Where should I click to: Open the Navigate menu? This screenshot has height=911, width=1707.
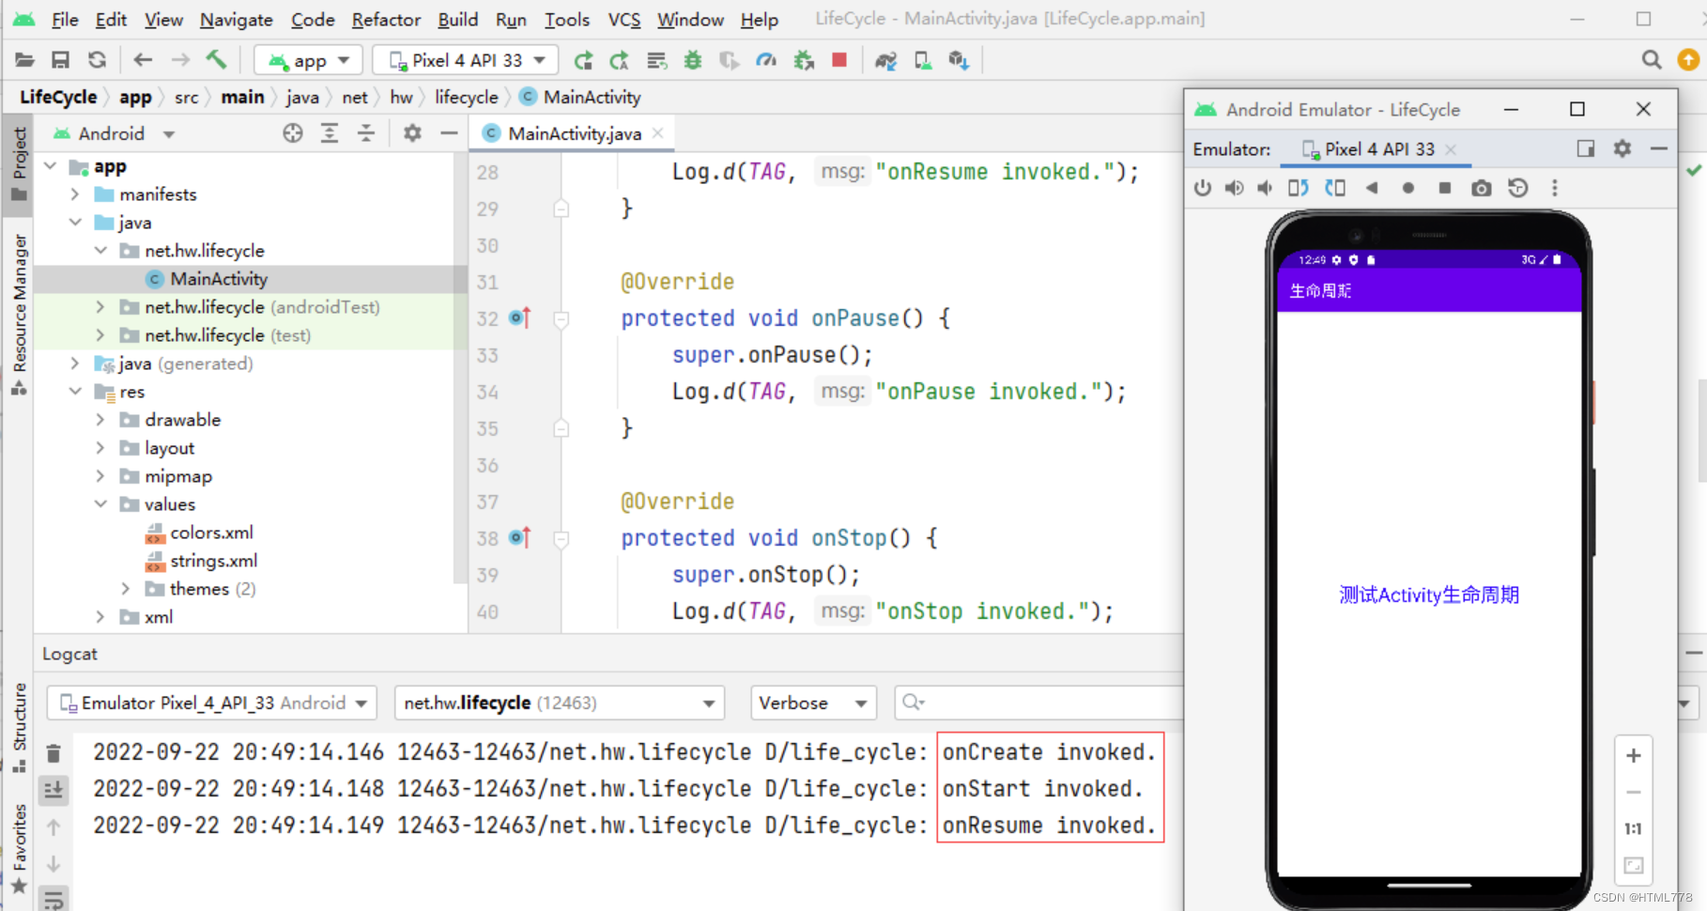coord(236,19)
